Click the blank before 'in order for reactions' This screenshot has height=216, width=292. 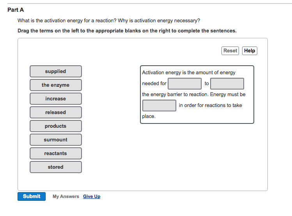[x=159, y=105]
